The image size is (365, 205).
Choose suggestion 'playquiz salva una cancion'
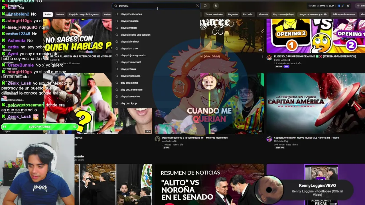[x=156, y=34]
